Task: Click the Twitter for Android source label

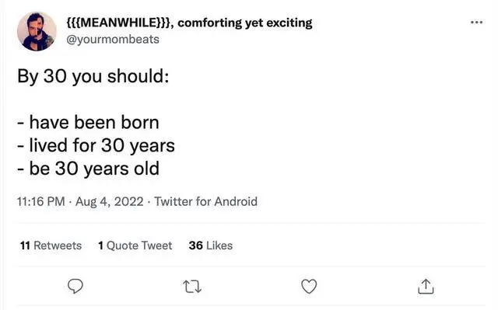Action: tap(205, 201)
